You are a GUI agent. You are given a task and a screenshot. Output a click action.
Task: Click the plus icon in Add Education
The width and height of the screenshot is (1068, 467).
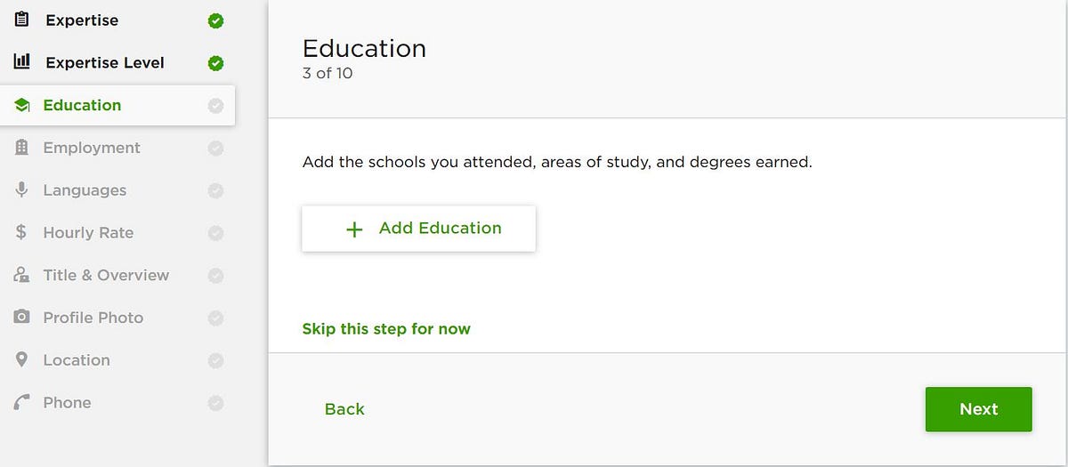[354, 229]
